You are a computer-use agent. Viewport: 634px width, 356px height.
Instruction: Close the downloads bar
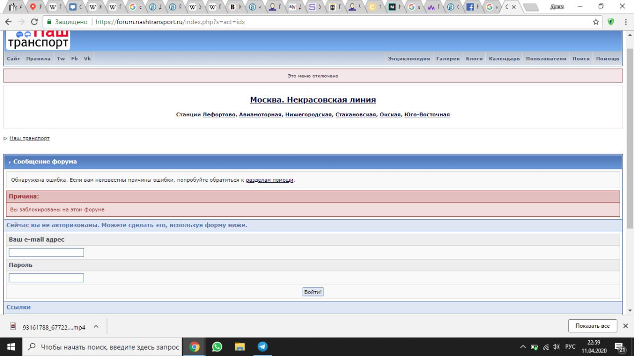click(x=625, y=326)
